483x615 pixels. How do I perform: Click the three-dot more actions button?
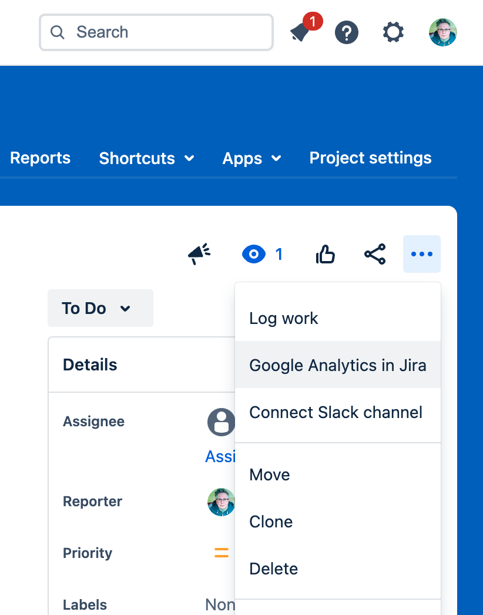(x=422, y=254)
